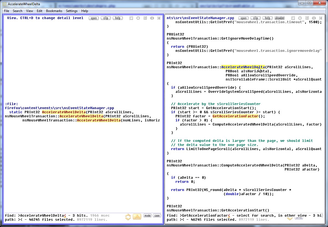Open the View menu

(29, 11)
